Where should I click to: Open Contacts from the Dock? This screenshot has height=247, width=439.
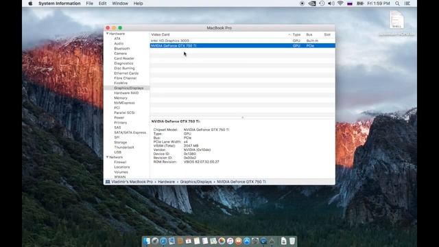[x=180, y=241]
